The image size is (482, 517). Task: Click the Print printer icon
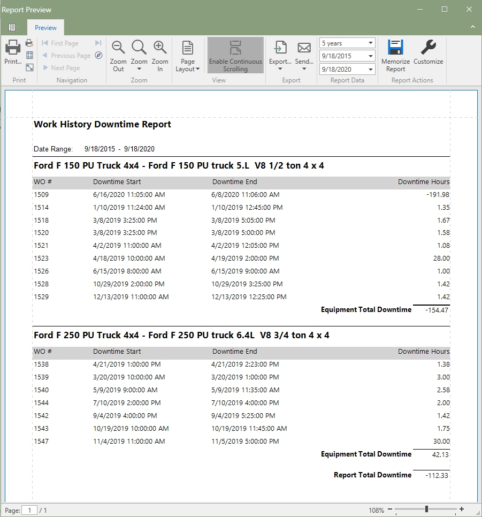(13, 47)
